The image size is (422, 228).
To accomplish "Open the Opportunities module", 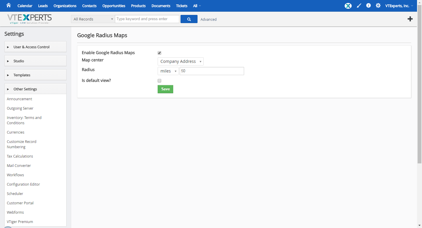I will tap(114, 6).
